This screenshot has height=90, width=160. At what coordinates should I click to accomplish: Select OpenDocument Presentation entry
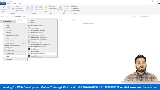pyautogui.click(x=42, y=37)
